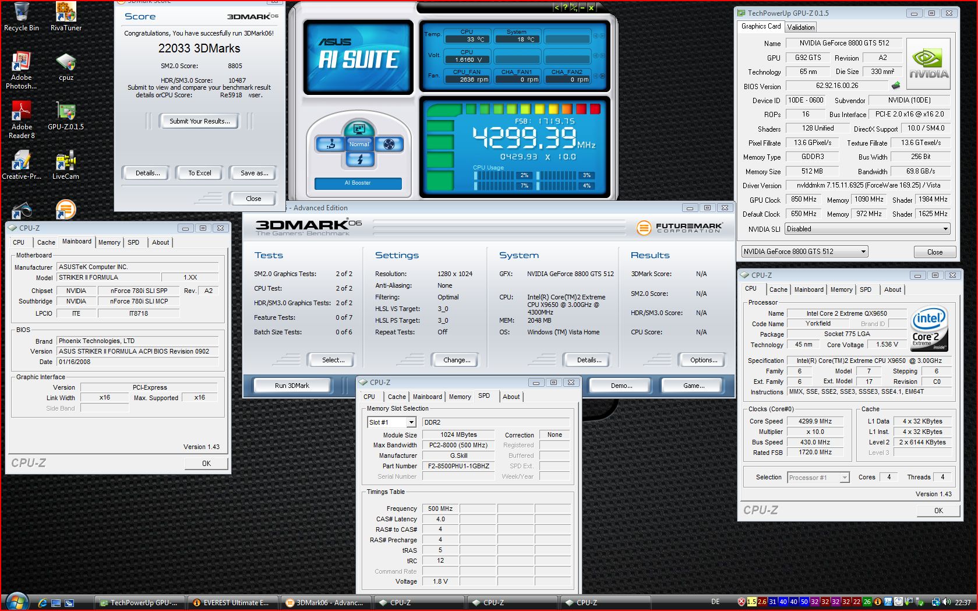This screenshot has width=978, height=611.
Task: Click the AI Suite fan control icon
Action: (x=389, y=144)
